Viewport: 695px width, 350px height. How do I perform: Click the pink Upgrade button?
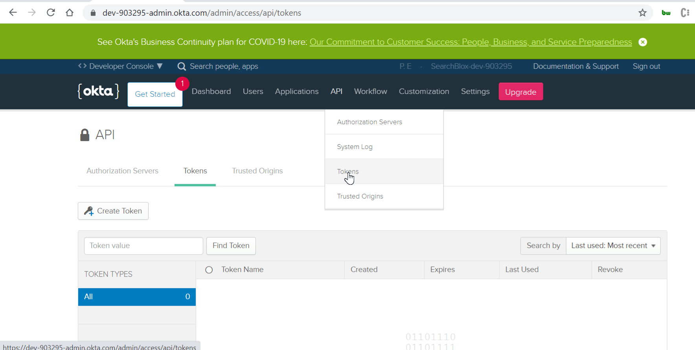tap(521, 92)
